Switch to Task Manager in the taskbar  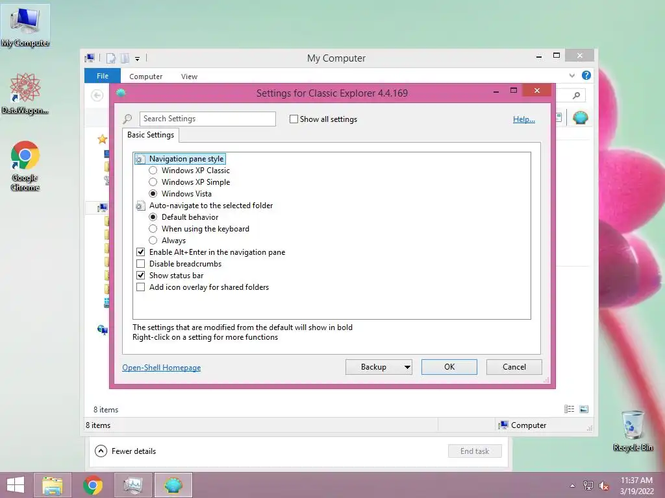(x=132, y=485)
